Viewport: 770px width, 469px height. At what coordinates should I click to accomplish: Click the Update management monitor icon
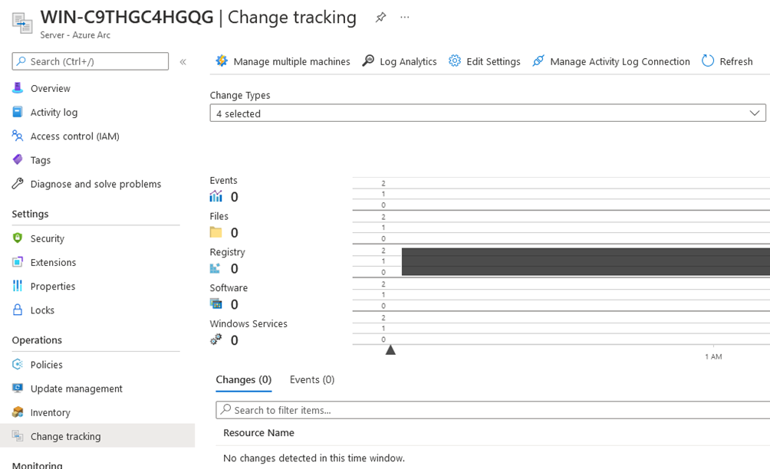pyautogui.click(x=18, y=388)
